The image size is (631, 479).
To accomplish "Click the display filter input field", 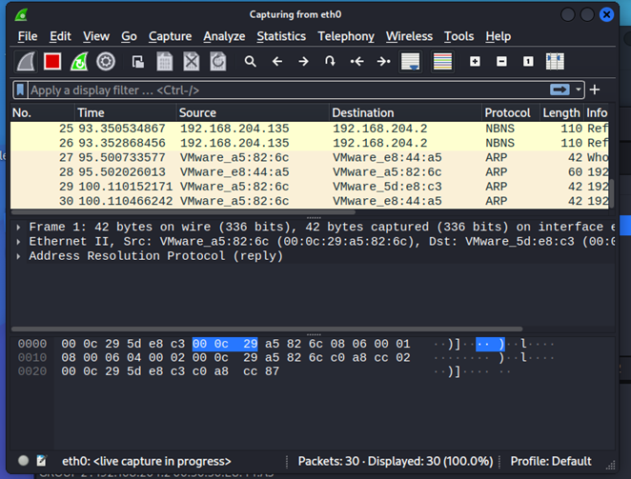I will coord(286,90).
